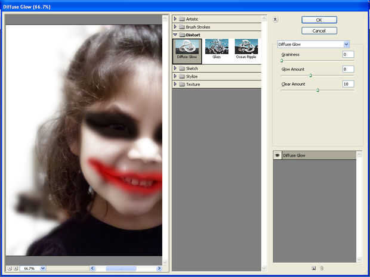Open the 66.7% zoom level dropdown
370x277 pixels.
click(43, 269)
